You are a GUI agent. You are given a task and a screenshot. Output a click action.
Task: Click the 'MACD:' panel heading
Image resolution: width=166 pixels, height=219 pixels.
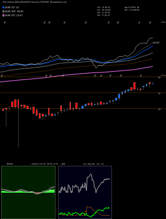tap(10, 164)
